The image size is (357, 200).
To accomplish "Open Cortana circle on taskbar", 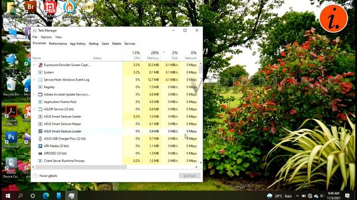I will point(33,196).
